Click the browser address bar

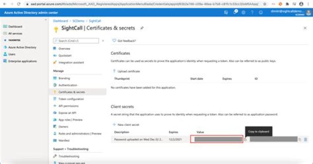(144, 4)
